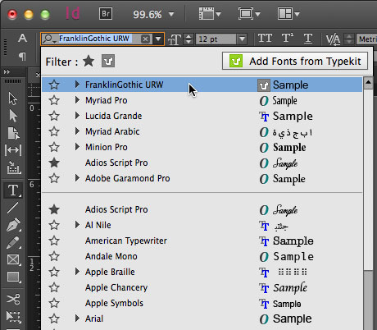
Task: Expand the tools panel with double arrows
Action: 7,72
